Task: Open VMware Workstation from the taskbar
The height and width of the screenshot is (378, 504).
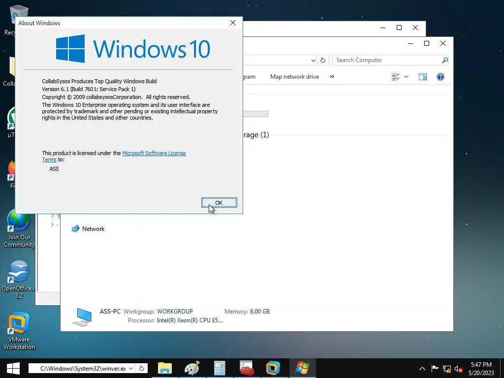Action: click(273, 368)
